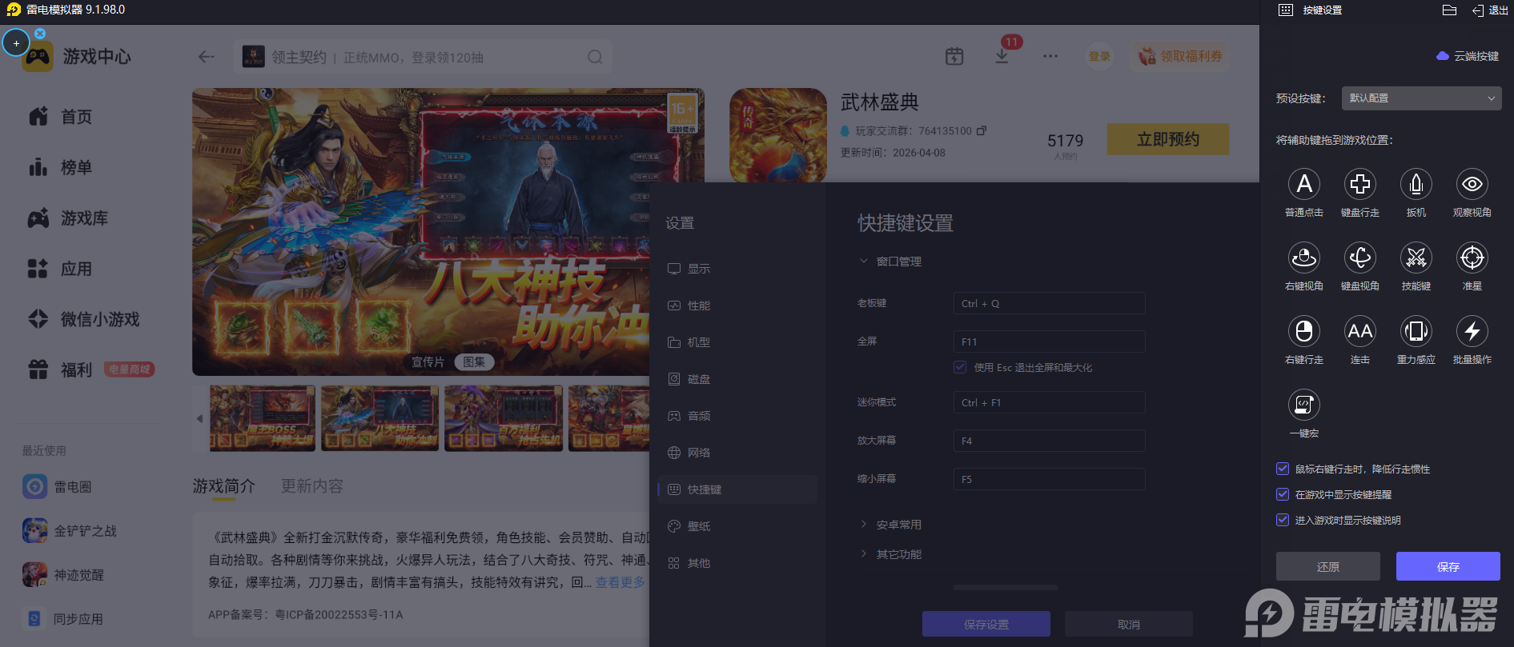
Task: Exit key settings via 退出
Action: tap(1490, 10)
